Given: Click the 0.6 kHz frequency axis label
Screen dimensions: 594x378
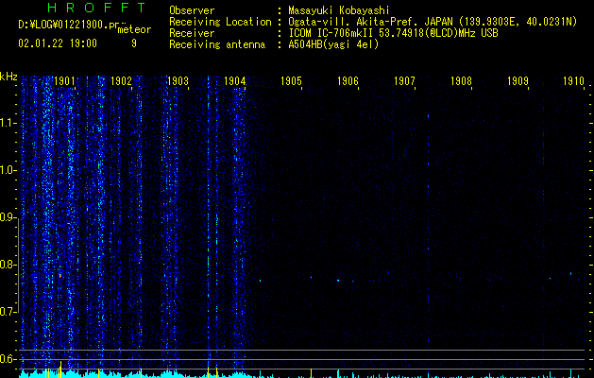Looking at the screenshot, I should [x=8, y=359].
